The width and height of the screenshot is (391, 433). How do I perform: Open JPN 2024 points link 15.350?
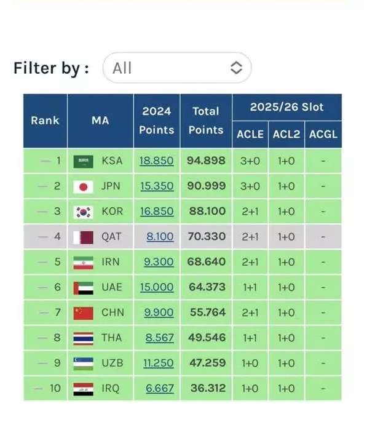tap(156, 186)
